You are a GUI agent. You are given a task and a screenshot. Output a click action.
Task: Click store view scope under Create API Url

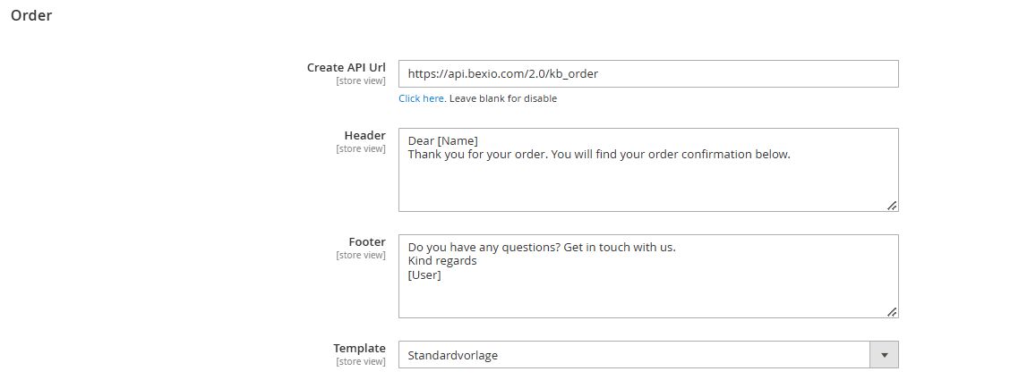(361, 81)
